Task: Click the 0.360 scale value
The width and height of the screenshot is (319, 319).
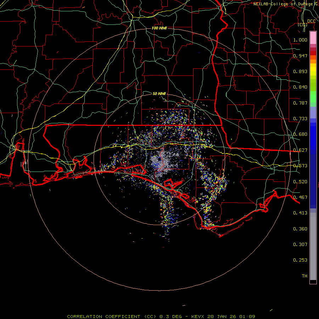Action: pos(300,229)
